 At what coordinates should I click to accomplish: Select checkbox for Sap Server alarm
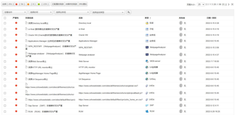(5, 106)
